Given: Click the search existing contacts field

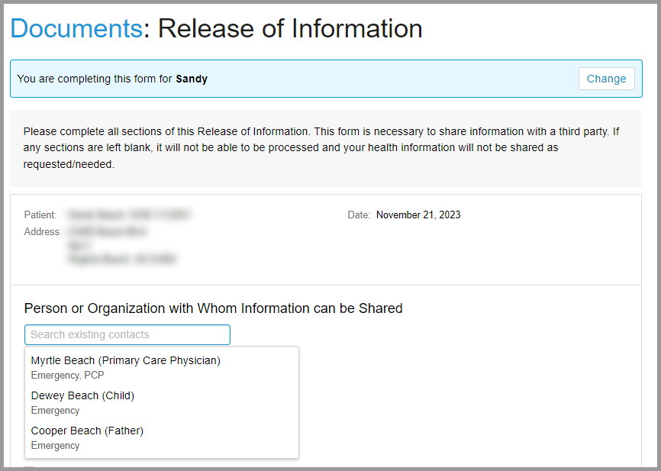Looking at the screenshot, I should 127,334.
